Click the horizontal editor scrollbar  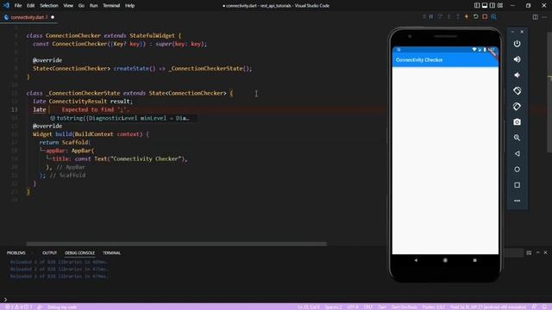176,244
